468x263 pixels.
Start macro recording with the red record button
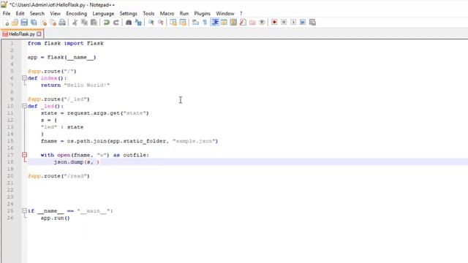(274, 23)
